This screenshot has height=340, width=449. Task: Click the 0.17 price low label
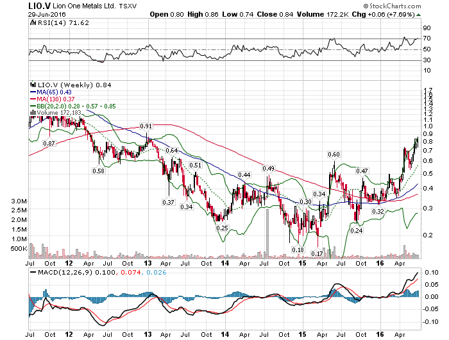pos(317,253)
